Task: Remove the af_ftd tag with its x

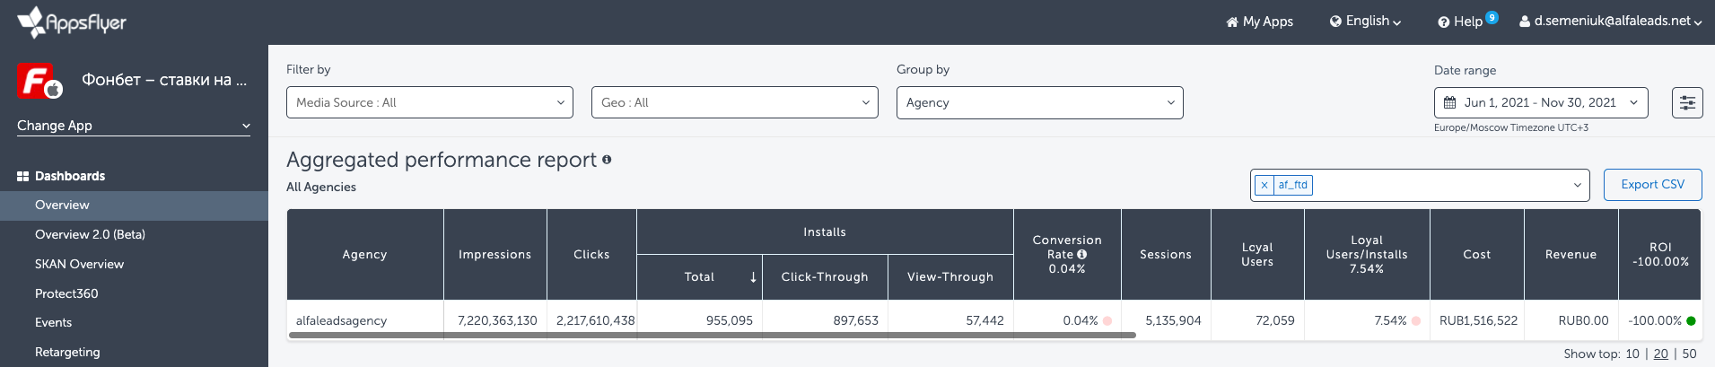Action: 1264,185
